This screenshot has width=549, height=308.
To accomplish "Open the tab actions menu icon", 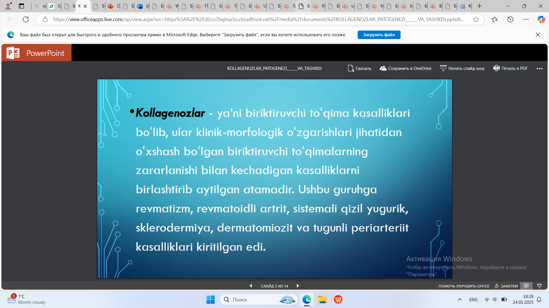I will click(x=21, y=6).
